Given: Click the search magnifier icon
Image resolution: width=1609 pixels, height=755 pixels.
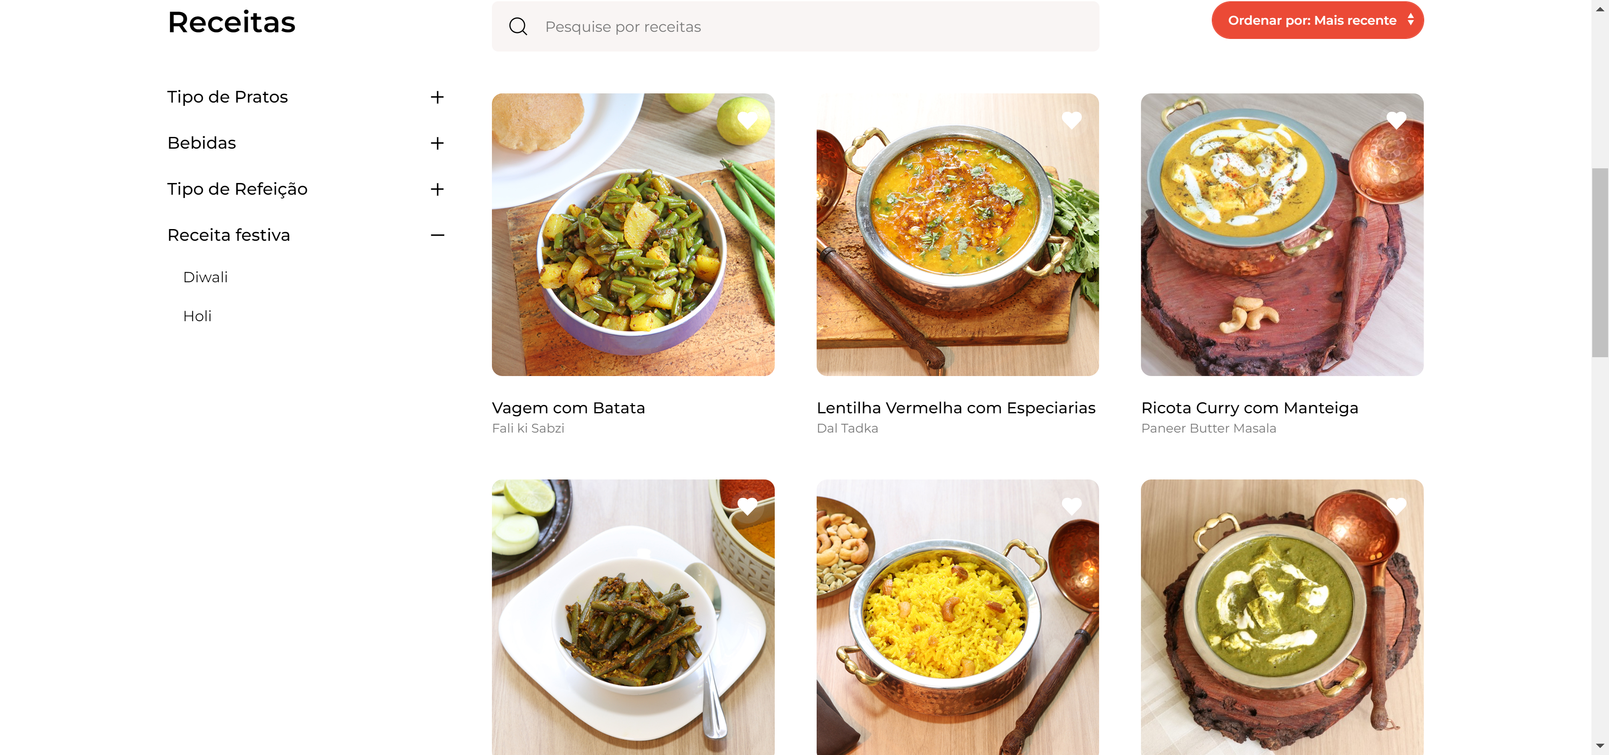Looking at the screenshot, I should pyautogui.click(x=518, y=27).
